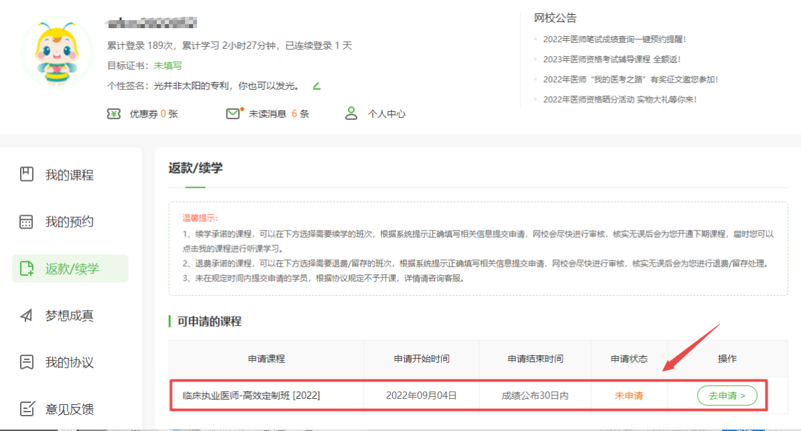801x431 pixels.
Task: Click the bee mascot profile avatar
Action: pyautogui.click(x=56, y=54)
